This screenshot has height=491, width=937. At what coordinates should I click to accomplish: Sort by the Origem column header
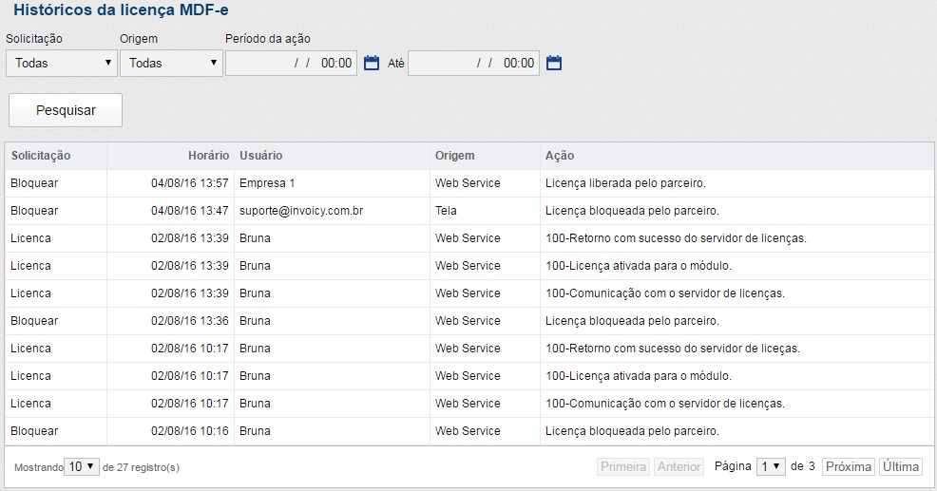pos(454,156)
